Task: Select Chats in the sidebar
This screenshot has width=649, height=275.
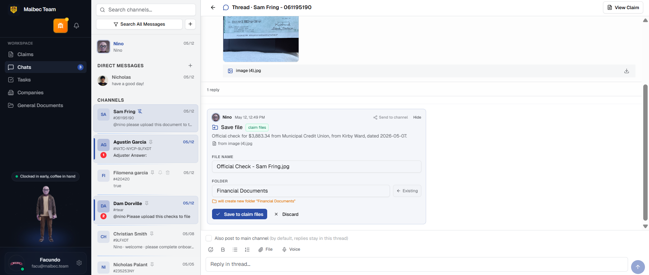Action: click(46, 67)
